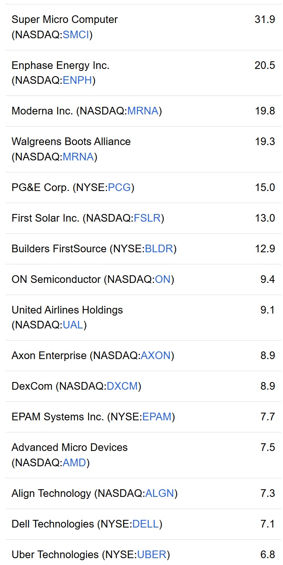Image resolution: width=283 pixels, height=565 pixels.
Task: Open the SMCI ticker link
Action: [x=76, y=35]
